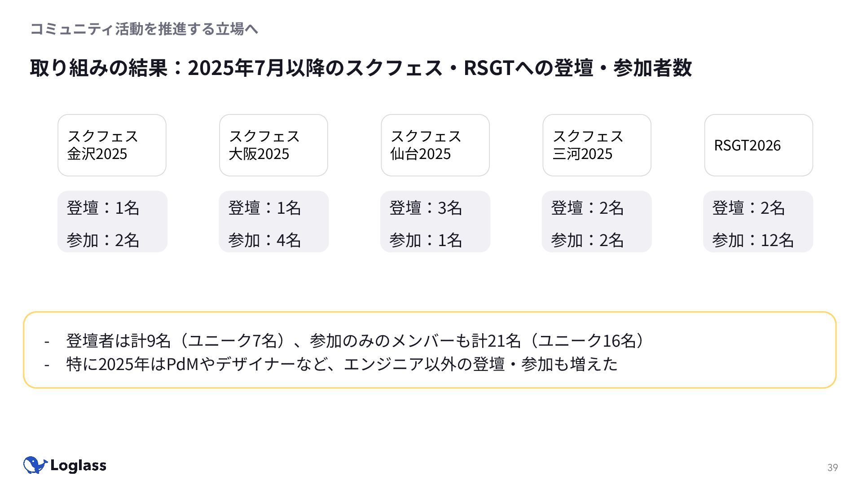Click the subtitle コミュニティ活動を推進する立場へ

[144, 29]
